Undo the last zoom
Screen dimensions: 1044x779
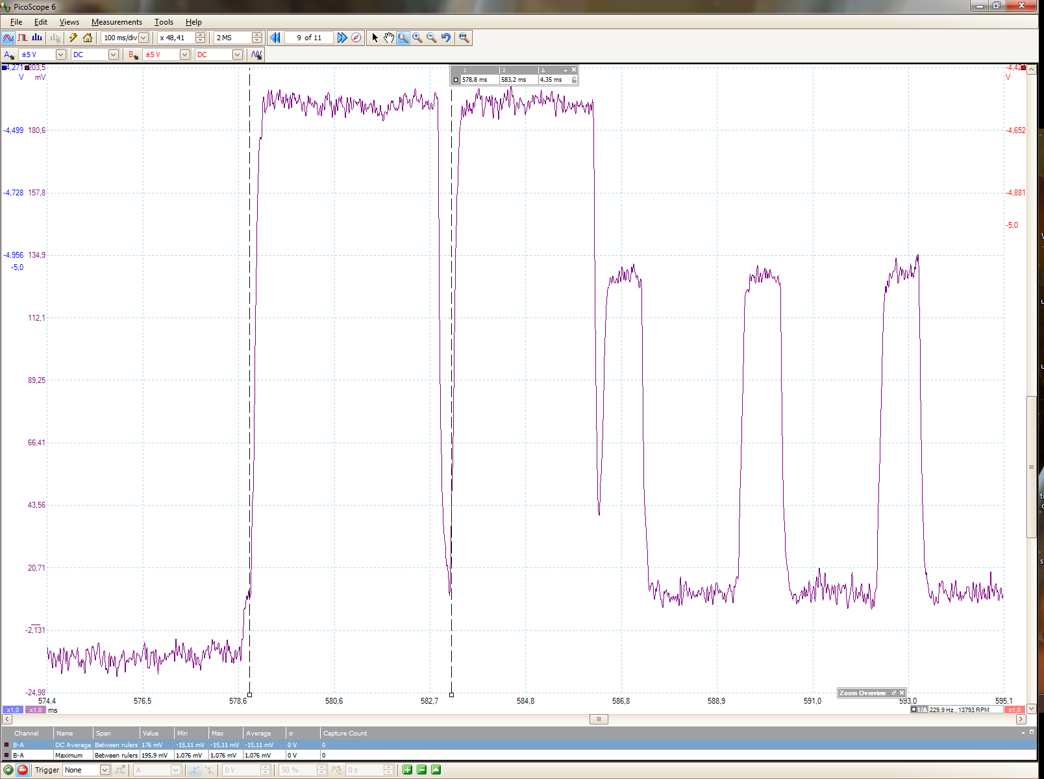click(x=446, y=38)
